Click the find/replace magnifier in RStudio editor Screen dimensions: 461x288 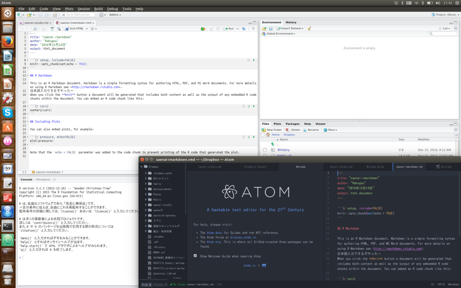click(59, 28)
